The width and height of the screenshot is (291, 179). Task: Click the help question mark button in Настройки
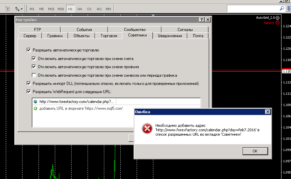pyautogui.click(x=201, y=20)
